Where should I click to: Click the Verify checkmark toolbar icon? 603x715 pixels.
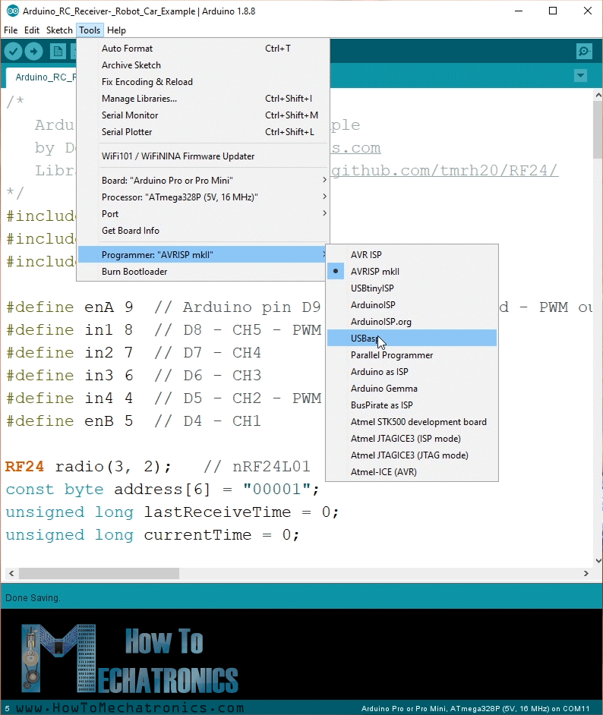[14, 51]
